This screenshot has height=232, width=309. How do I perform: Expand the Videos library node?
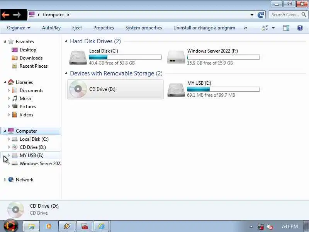tap(9, 114)
